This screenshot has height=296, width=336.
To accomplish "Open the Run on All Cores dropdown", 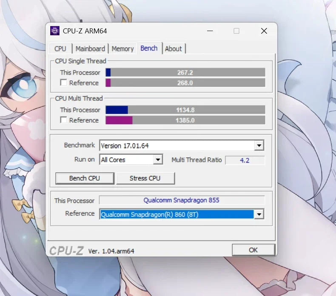I will click(x=158, y=159).
